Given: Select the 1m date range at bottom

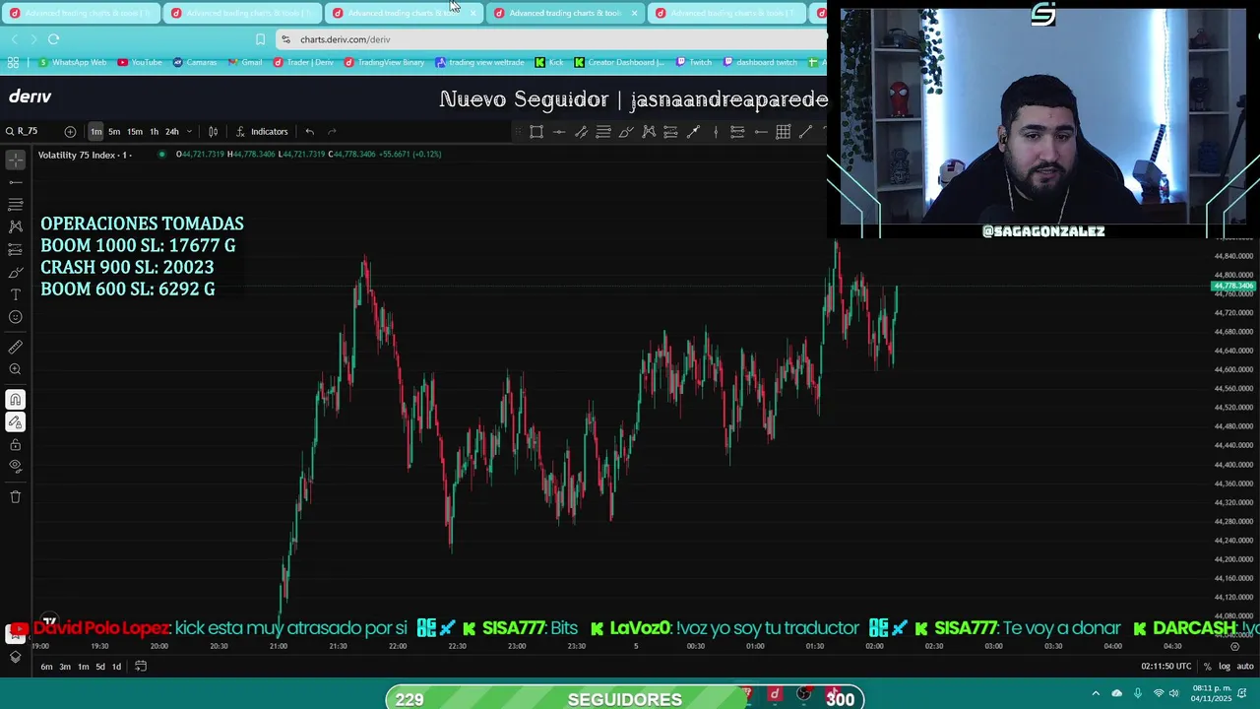Looking at the screenshot, I should [x=84, y=667].
